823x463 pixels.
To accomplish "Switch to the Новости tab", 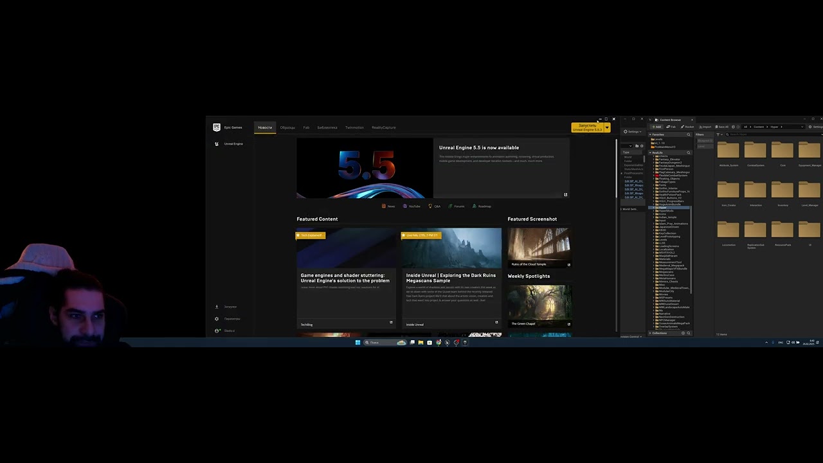I will [265, 127].
